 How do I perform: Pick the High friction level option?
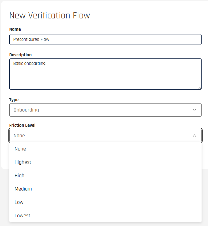point(20,176)
